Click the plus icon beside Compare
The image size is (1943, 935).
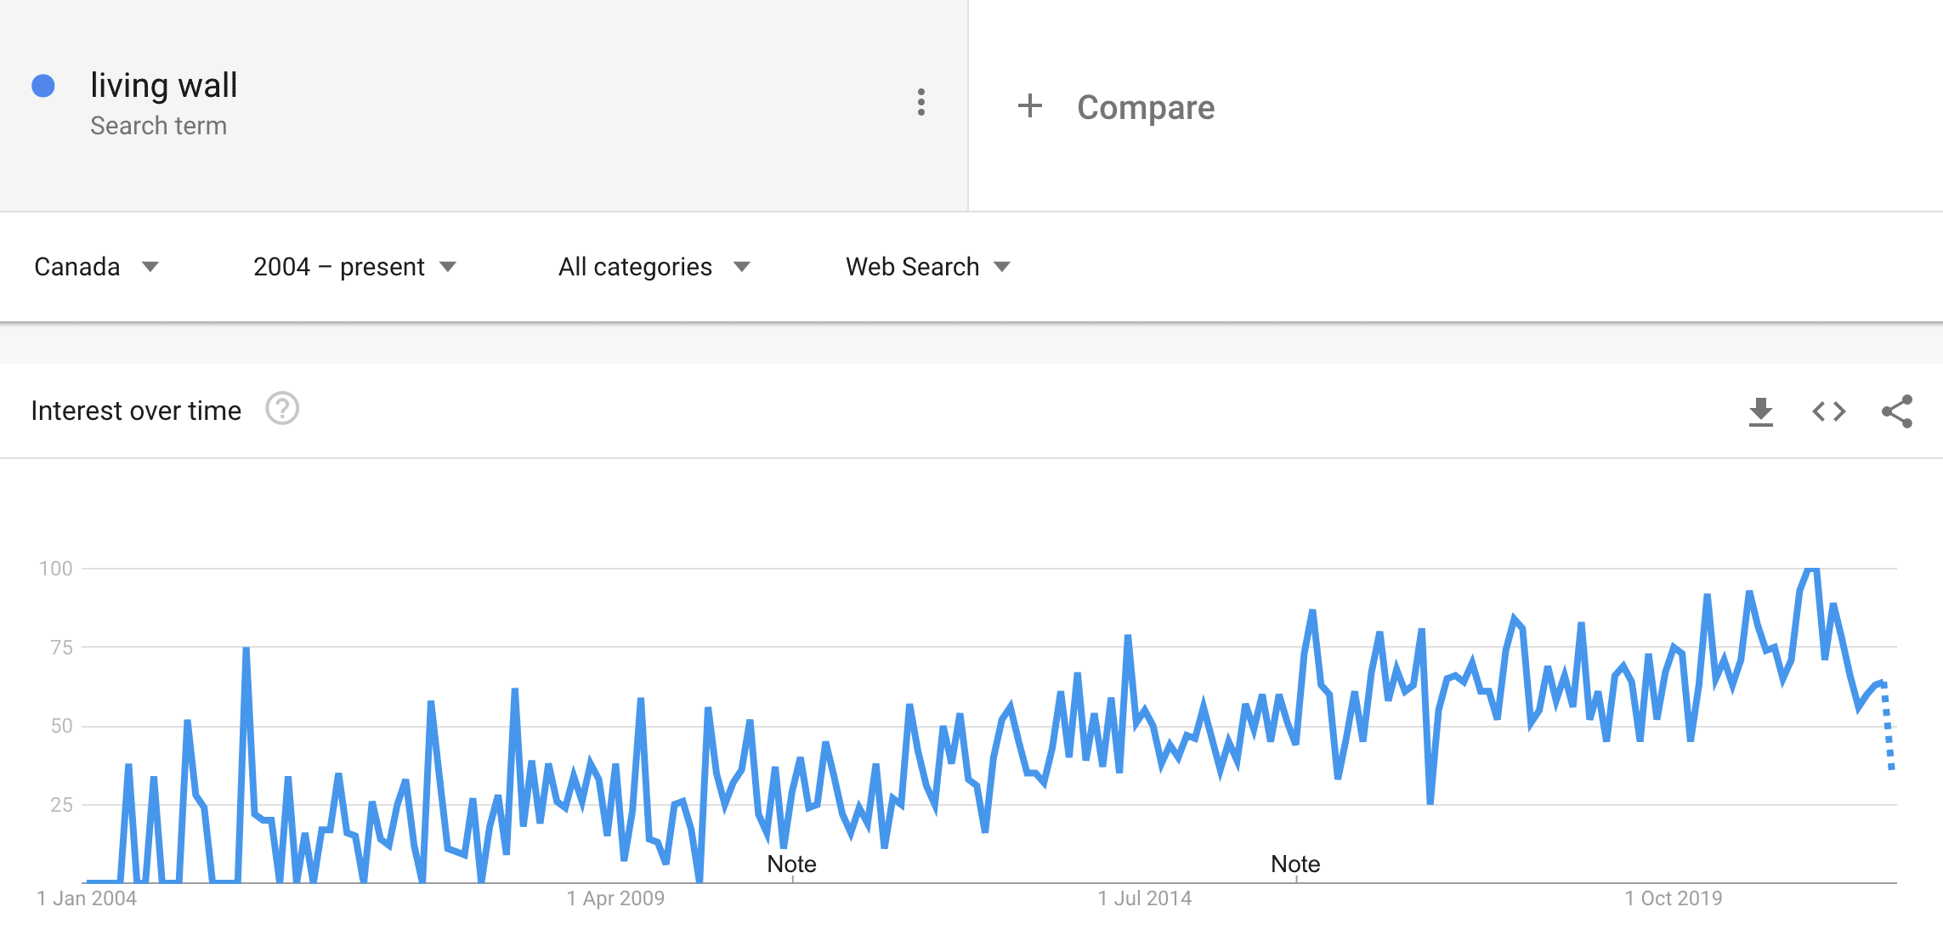click(1029, 106)
